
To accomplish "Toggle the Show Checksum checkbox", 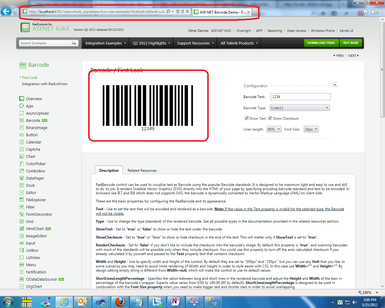I will coord(270,118).
